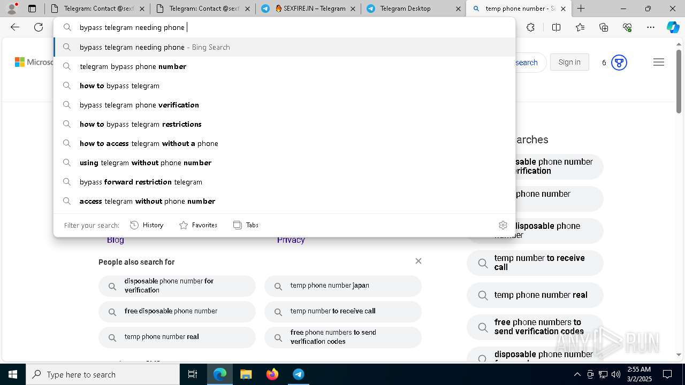Click the Sign in button
Viewport: 685px width, 385px height.
[x=569, y=63]
